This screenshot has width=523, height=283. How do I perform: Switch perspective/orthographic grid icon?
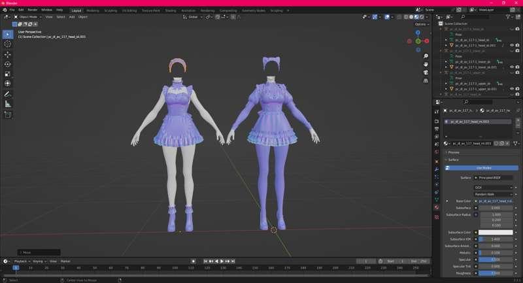point(426,80)
